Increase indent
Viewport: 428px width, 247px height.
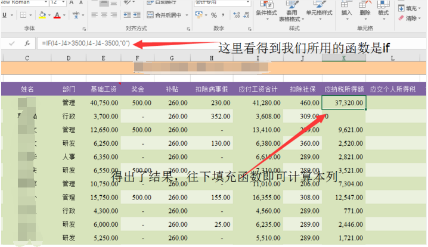137,15
